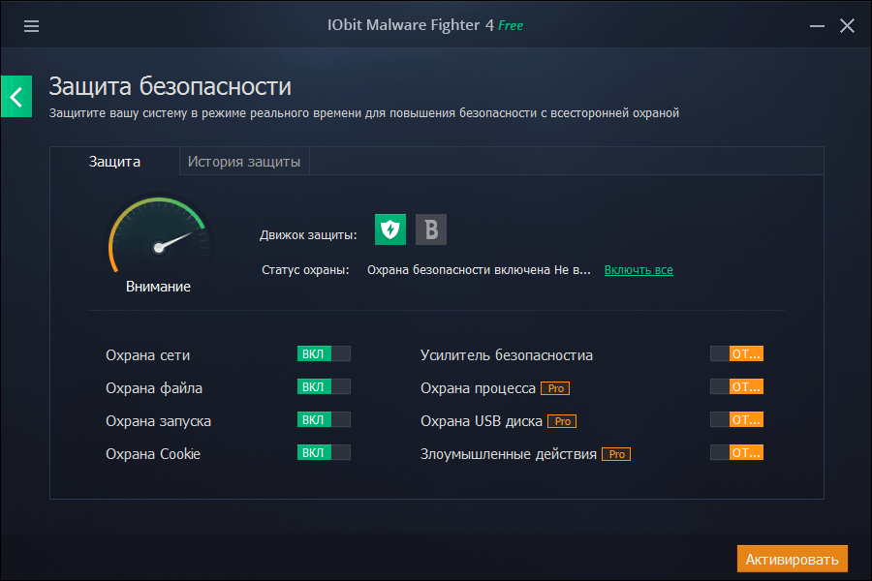Open the hamburger menu in the title bar
Screen dimensions: 872x581
point(31,26)
